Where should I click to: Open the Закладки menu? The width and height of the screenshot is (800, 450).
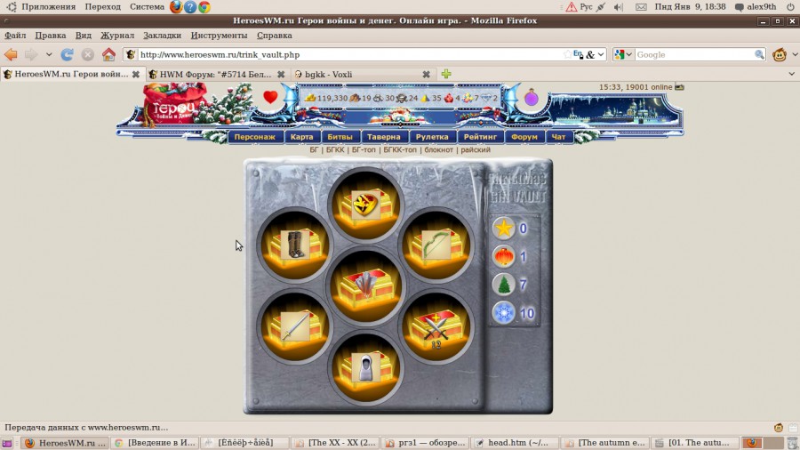(162, 36)
